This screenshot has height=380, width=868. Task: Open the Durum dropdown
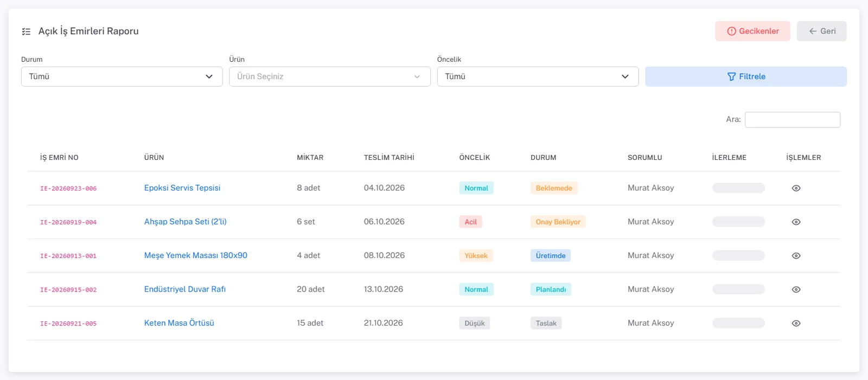tap(122, 76)
